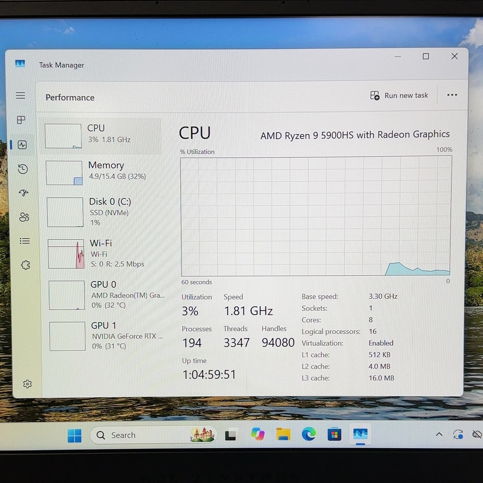Select GPU 0 AMD Radeon entry
This screenshot has width=483, height=483.
[106, 295]
